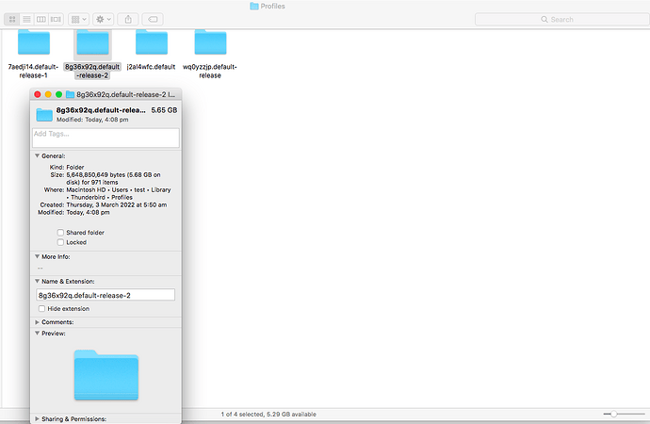
Task: Focus the Finder Search field
Action: click(561, 19)
